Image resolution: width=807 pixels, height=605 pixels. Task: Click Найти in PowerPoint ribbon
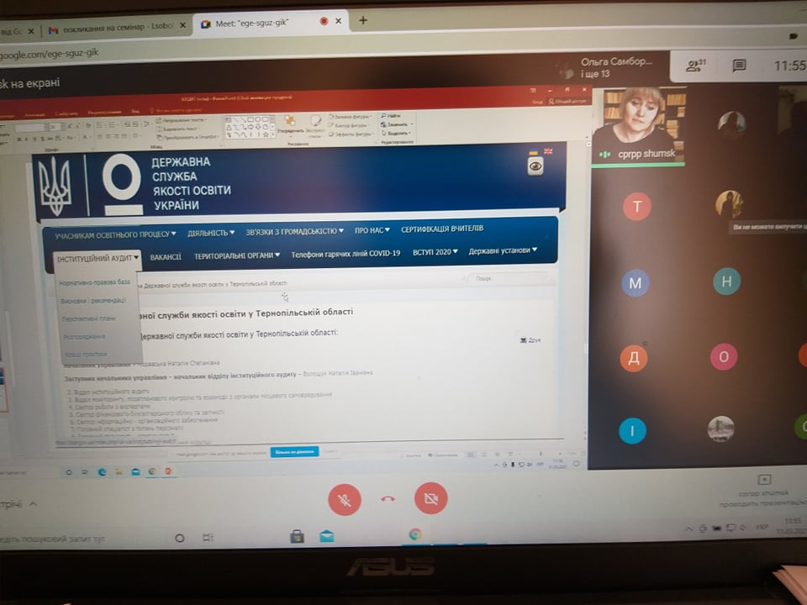[391, 116]
